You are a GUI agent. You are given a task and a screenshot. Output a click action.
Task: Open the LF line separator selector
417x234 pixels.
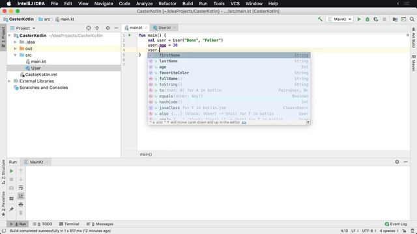point(355,231)
